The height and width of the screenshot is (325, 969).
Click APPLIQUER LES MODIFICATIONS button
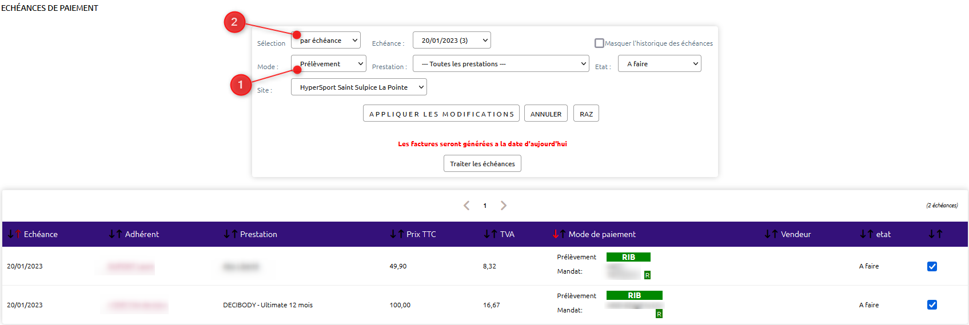tap(441, 114)
